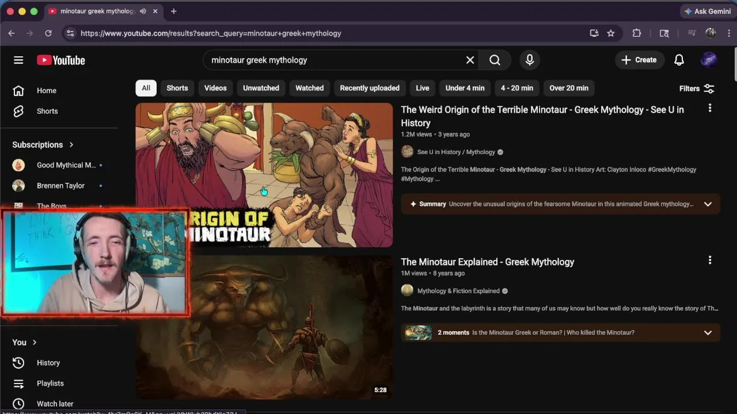Select the Watched filter chip
The height and width of the screenshot is (414, 737).
tap(309, 88)
